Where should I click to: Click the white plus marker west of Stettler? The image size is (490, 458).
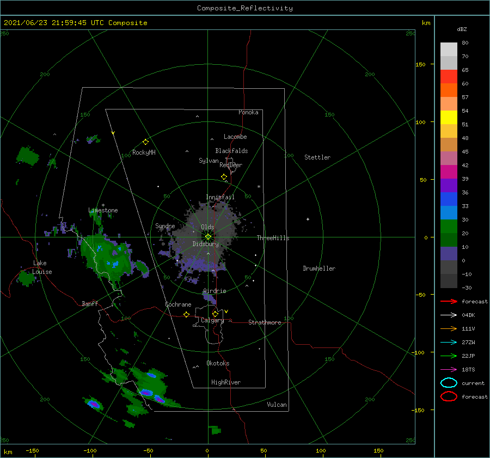(308, 219)
